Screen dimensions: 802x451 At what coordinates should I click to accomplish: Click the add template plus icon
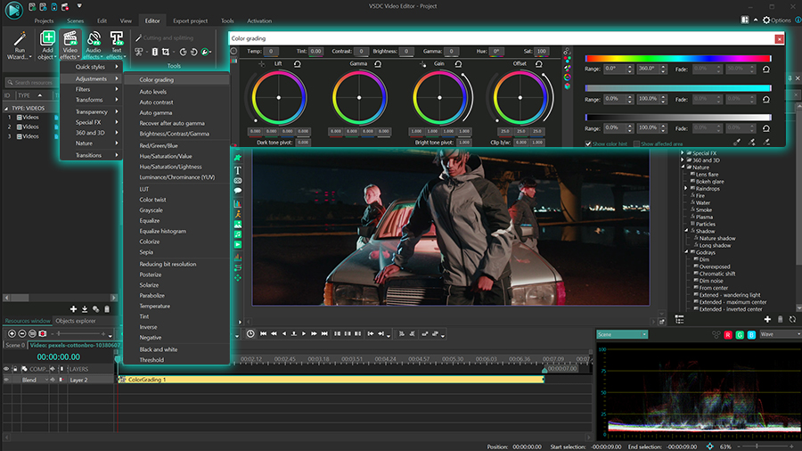coord(767,319)
